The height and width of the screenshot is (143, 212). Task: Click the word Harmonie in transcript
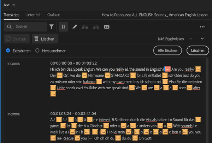(x=96, y=76)
